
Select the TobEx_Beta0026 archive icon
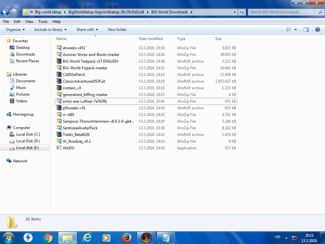click(x=59, y=134)
